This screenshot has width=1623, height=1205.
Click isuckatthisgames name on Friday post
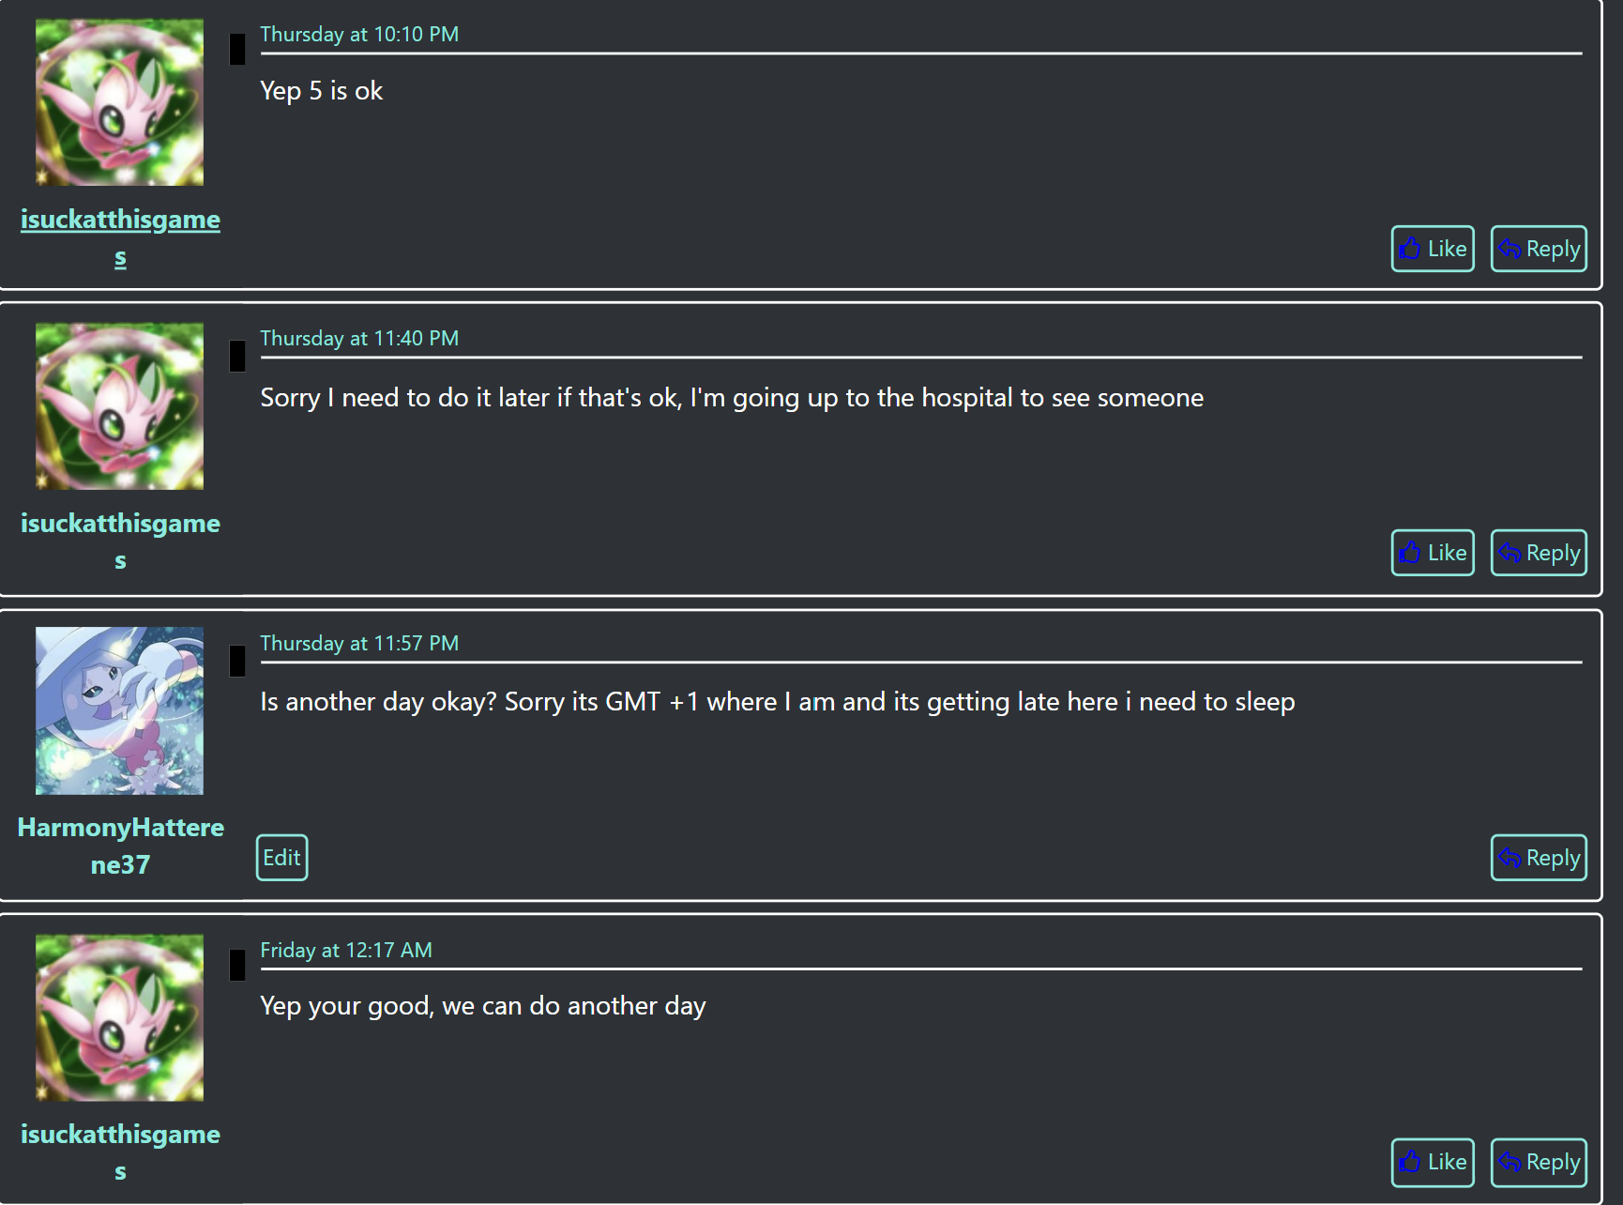pos(120,1136)
